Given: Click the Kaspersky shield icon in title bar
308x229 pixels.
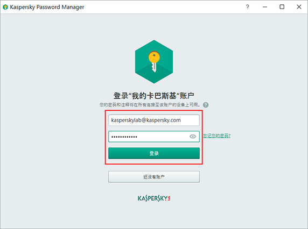Looking at the screenshot, I should click(x=5, y=7).
